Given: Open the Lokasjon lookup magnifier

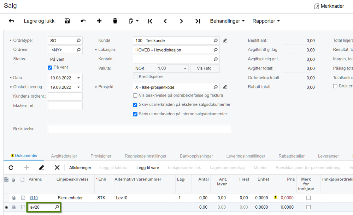Looking at the screenshot, I should point(216,50).
